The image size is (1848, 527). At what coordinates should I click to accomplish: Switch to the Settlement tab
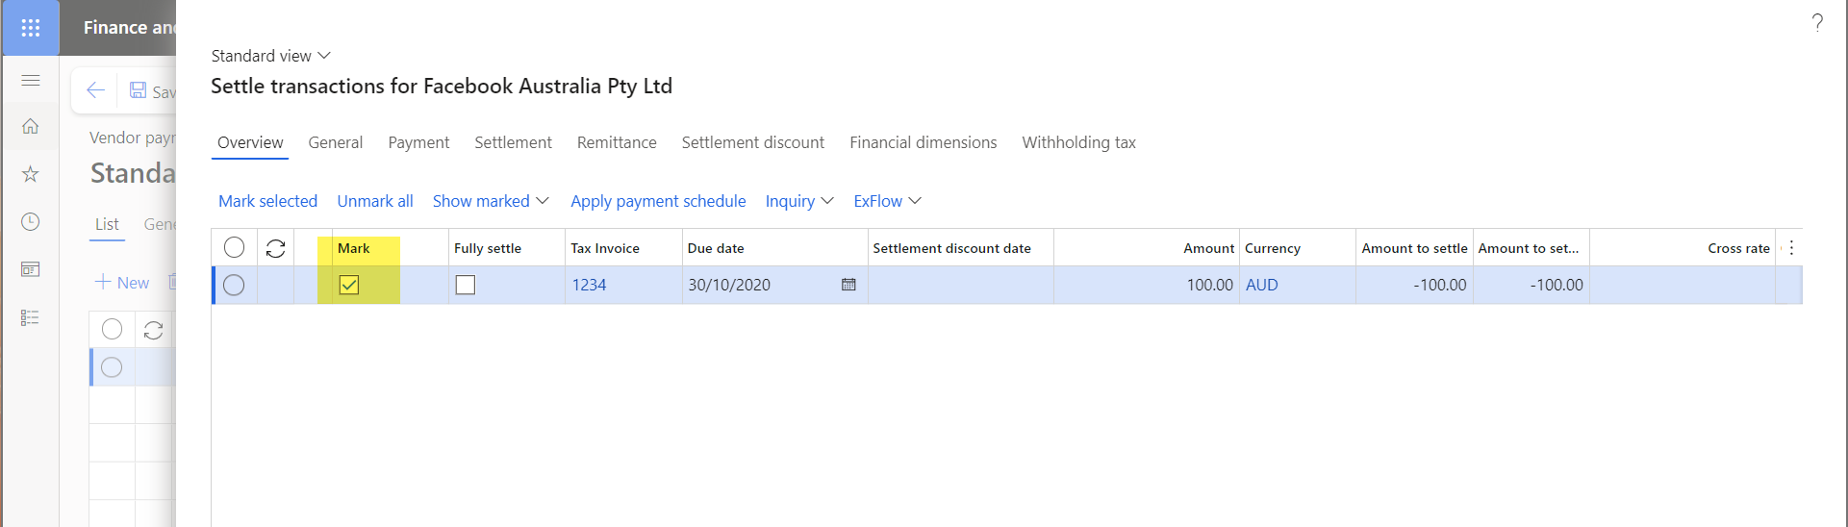(513, 142)
